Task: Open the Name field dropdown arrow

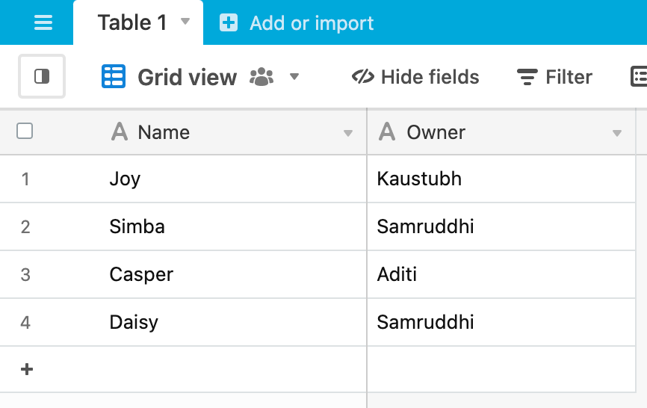Action: point(348,133)
